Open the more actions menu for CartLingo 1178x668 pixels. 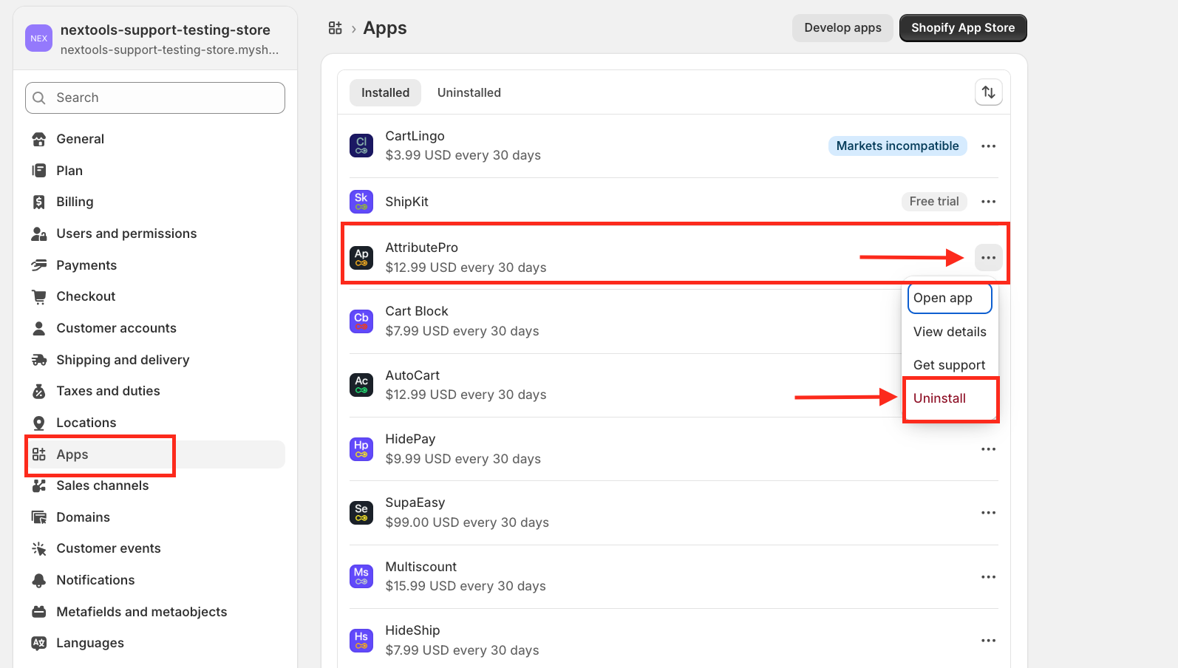(988, 146)
